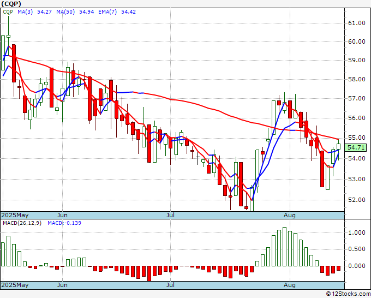The height and width of the screenshot is (298, 371).
Task: Click the MA(3) value 54.27
Action: (44, 12)
